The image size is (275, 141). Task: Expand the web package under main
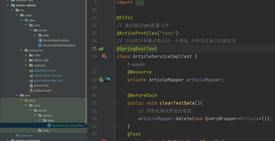pyautogui.click(x=35, y=35)
